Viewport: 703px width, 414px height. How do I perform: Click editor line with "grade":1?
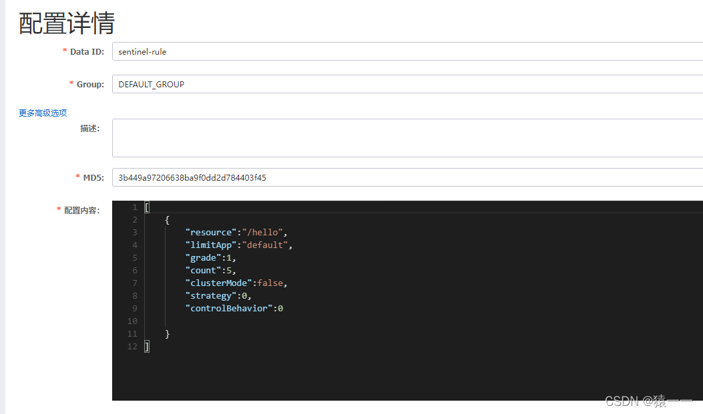pos(211,258)
